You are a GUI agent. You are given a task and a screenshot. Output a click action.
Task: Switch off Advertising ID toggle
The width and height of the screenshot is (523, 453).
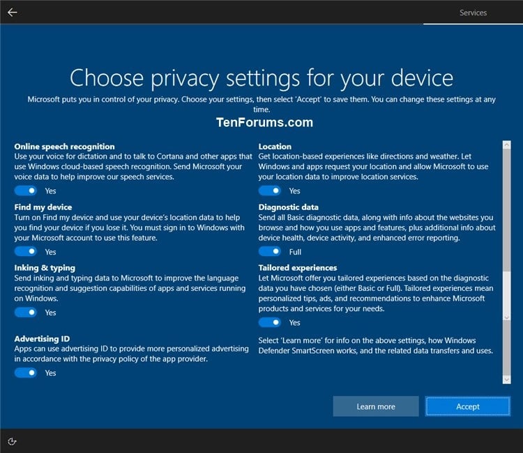(x=26, y=373)
